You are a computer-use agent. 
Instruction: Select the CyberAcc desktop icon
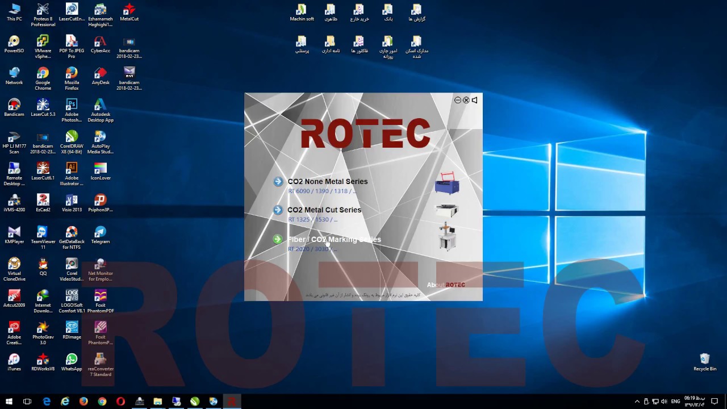(x=101, y=44)
